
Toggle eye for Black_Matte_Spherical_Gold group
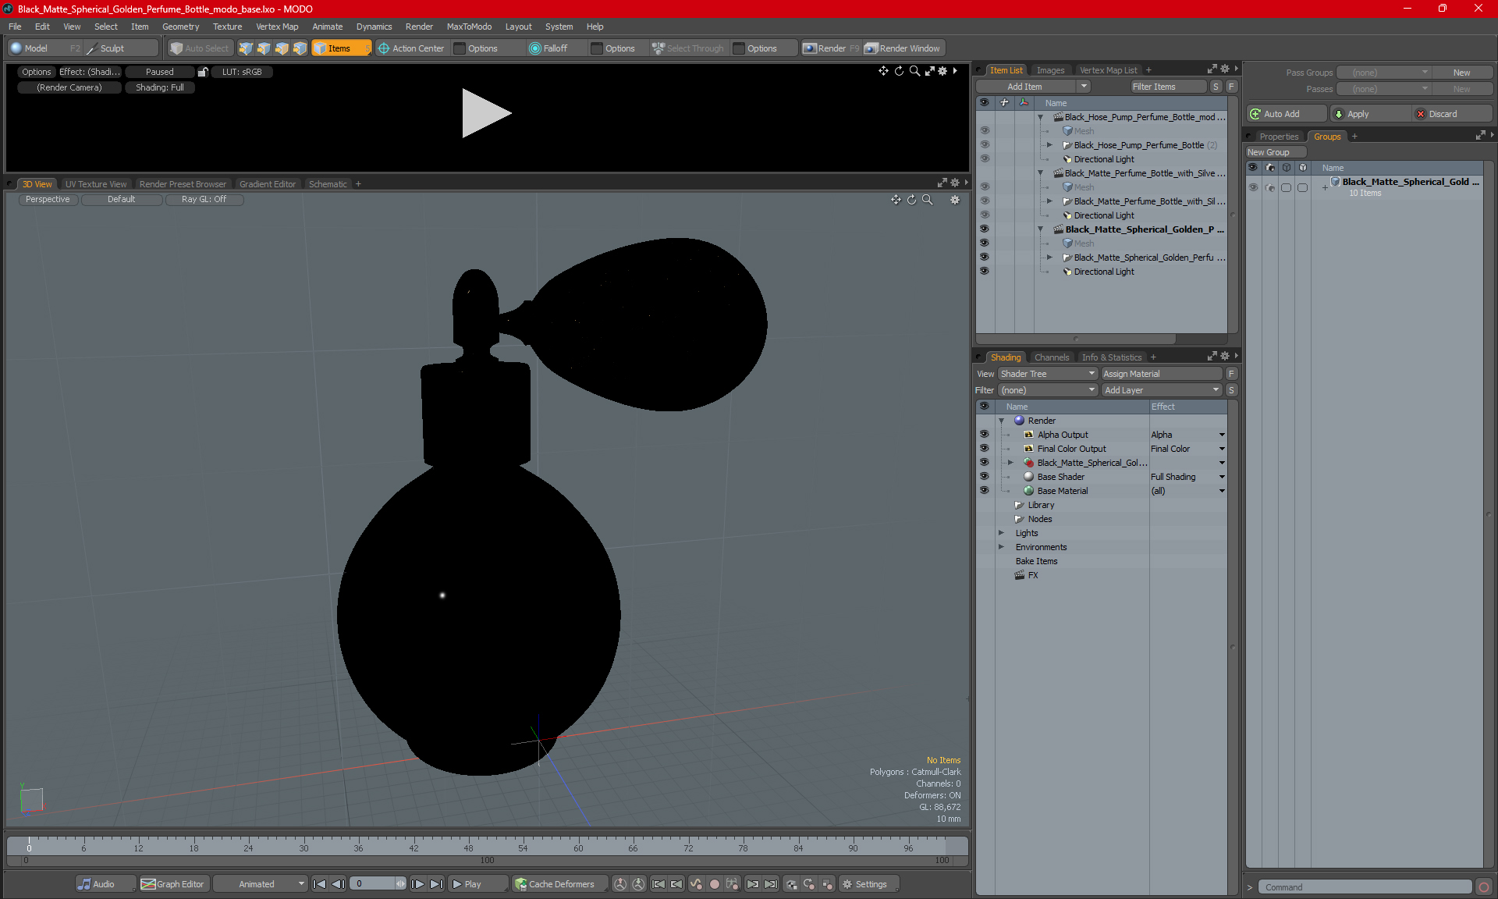click(1253, 187)
